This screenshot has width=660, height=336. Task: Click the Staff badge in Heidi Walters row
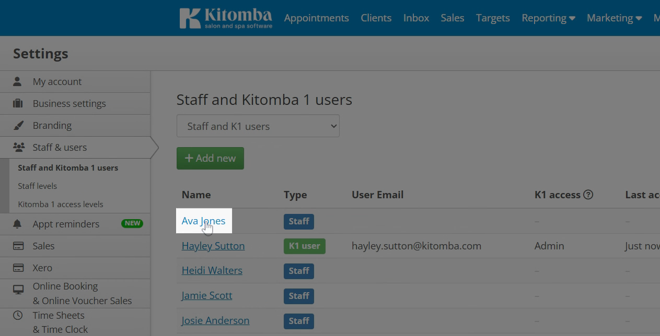pos(299,271)
